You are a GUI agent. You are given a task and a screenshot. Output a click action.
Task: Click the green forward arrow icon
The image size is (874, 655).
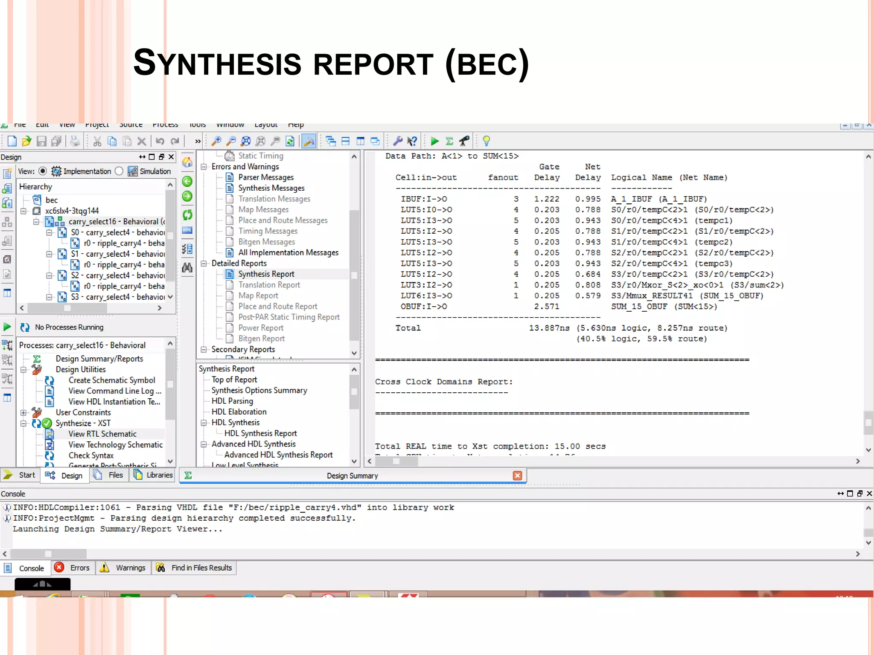187,196
